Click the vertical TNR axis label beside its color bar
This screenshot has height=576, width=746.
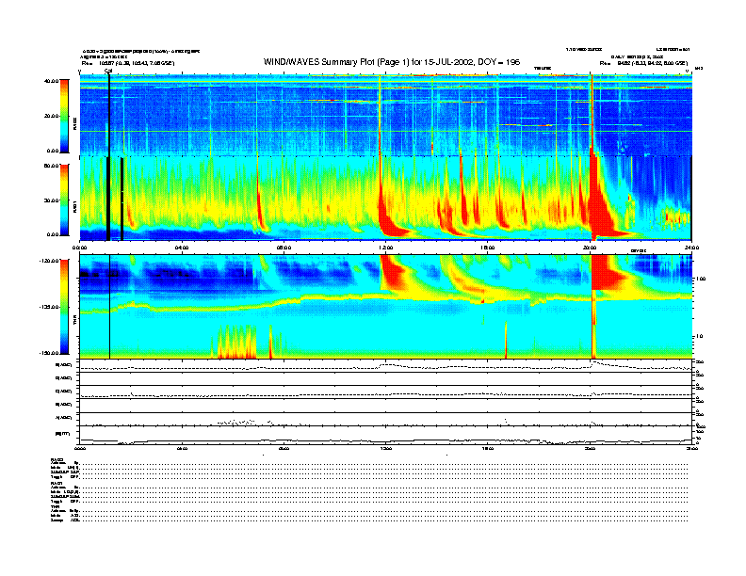pos(74,322)
